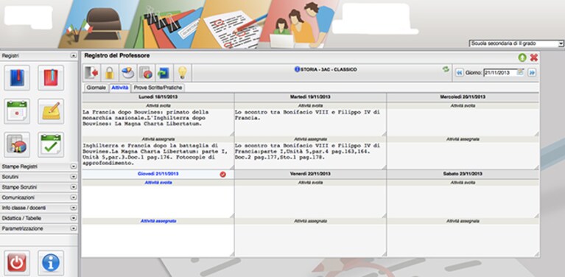Open the red register book icon

click(x=51, y=78)
